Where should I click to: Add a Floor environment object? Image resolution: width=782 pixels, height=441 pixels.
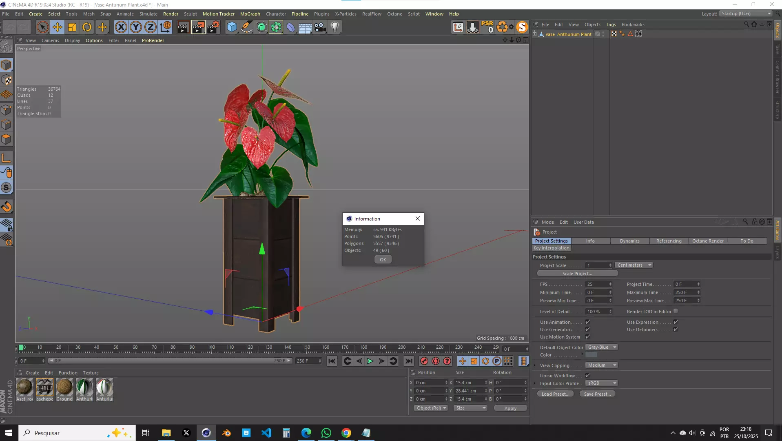[306, 27]
